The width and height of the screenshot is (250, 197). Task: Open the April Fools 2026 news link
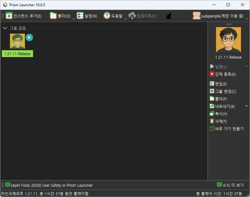(49, 185)
